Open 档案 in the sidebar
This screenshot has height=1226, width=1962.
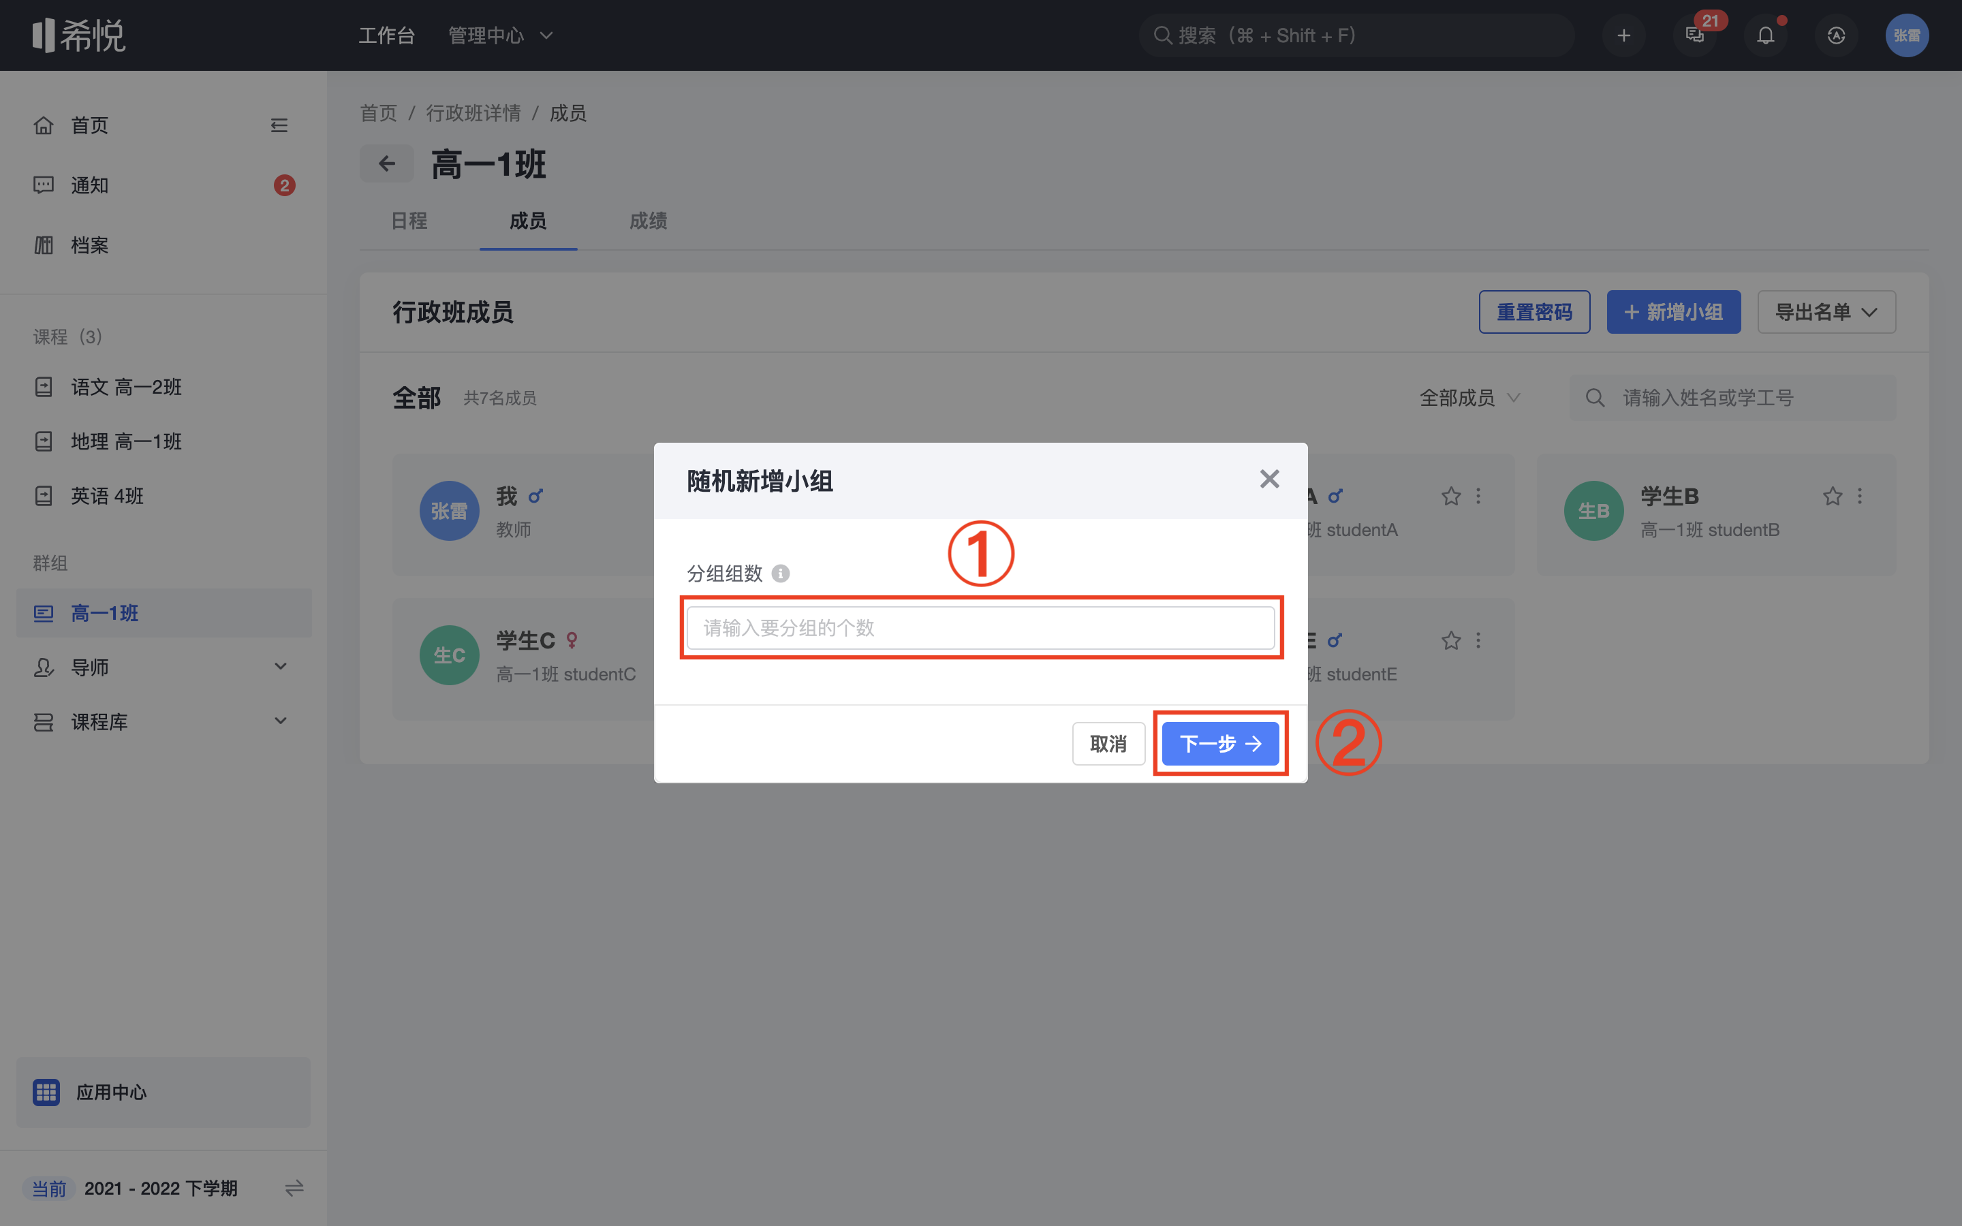162,245
